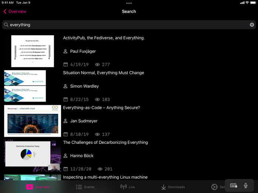Click the battery status icon
258x193 pixels.
click(253, 3)
